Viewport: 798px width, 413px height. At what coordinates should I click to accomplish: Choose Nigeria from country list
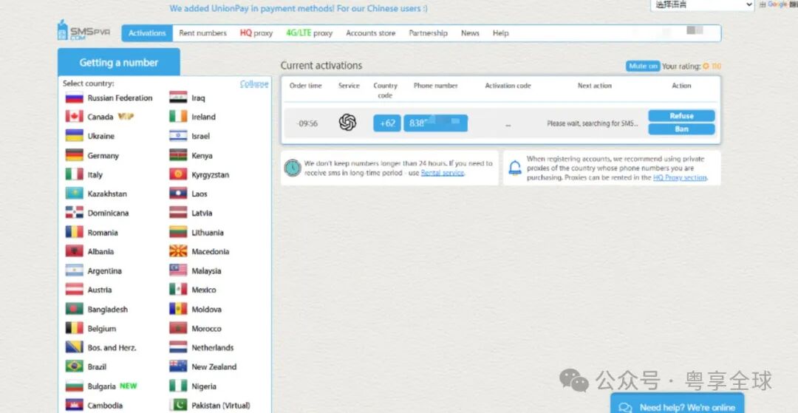(204, 386)
